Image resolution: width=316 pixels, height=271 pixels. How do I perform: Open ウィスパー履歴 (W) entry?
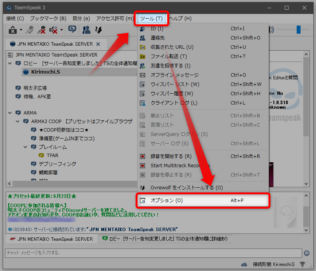coord(203,94)
